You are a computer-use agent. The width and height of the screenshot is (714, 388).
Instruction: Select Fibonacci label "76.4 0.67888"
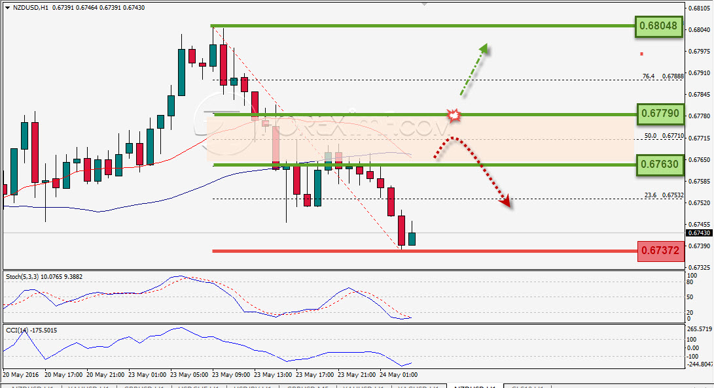point(662,76)
